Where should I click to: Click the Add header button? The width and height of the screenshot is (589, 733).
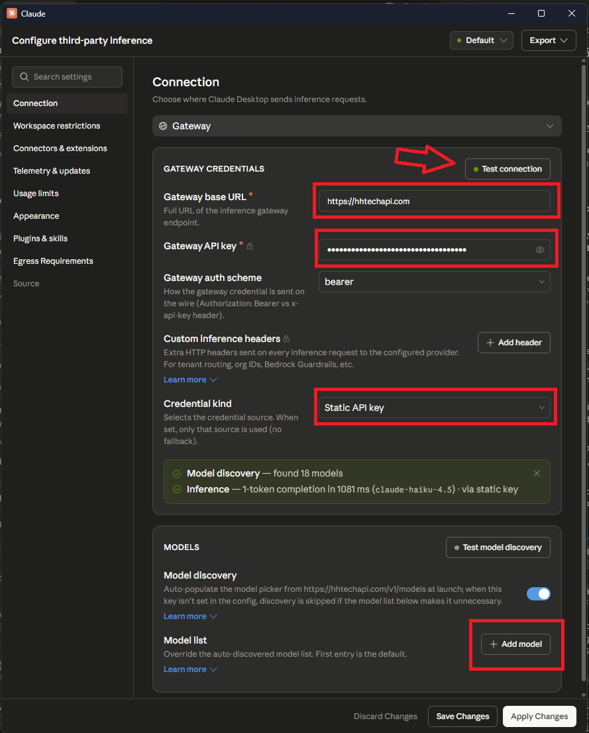(513, 343)
